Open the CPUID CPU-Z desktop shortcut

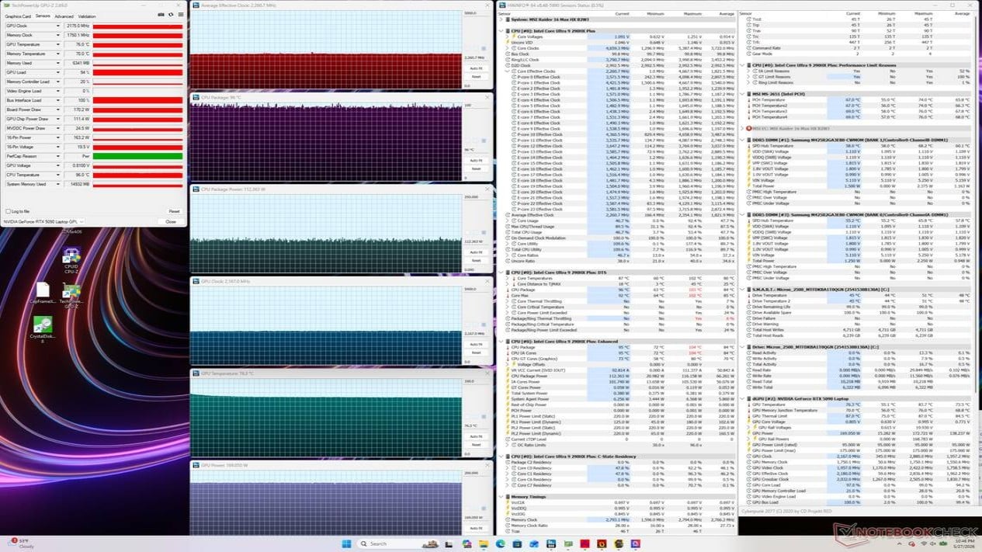(71, 259)
